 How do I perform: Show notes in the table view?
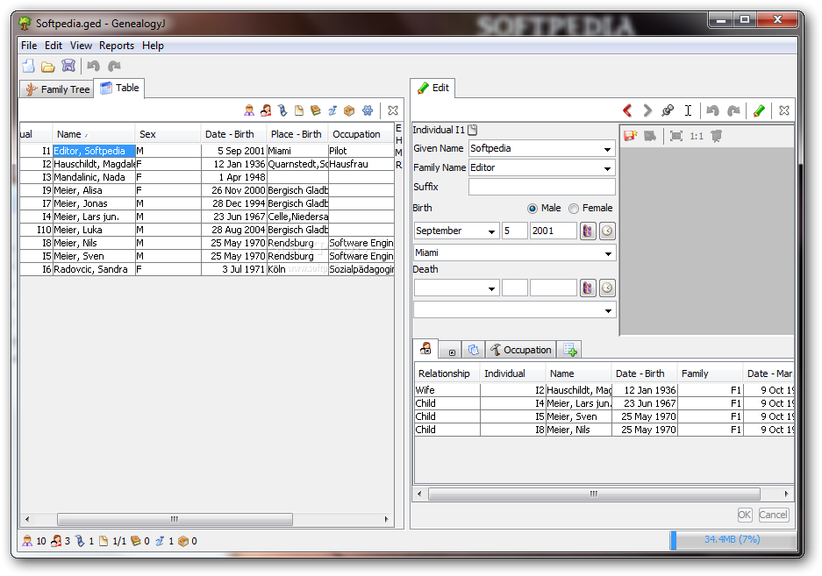pyautogui.click(x=299, y=110)
